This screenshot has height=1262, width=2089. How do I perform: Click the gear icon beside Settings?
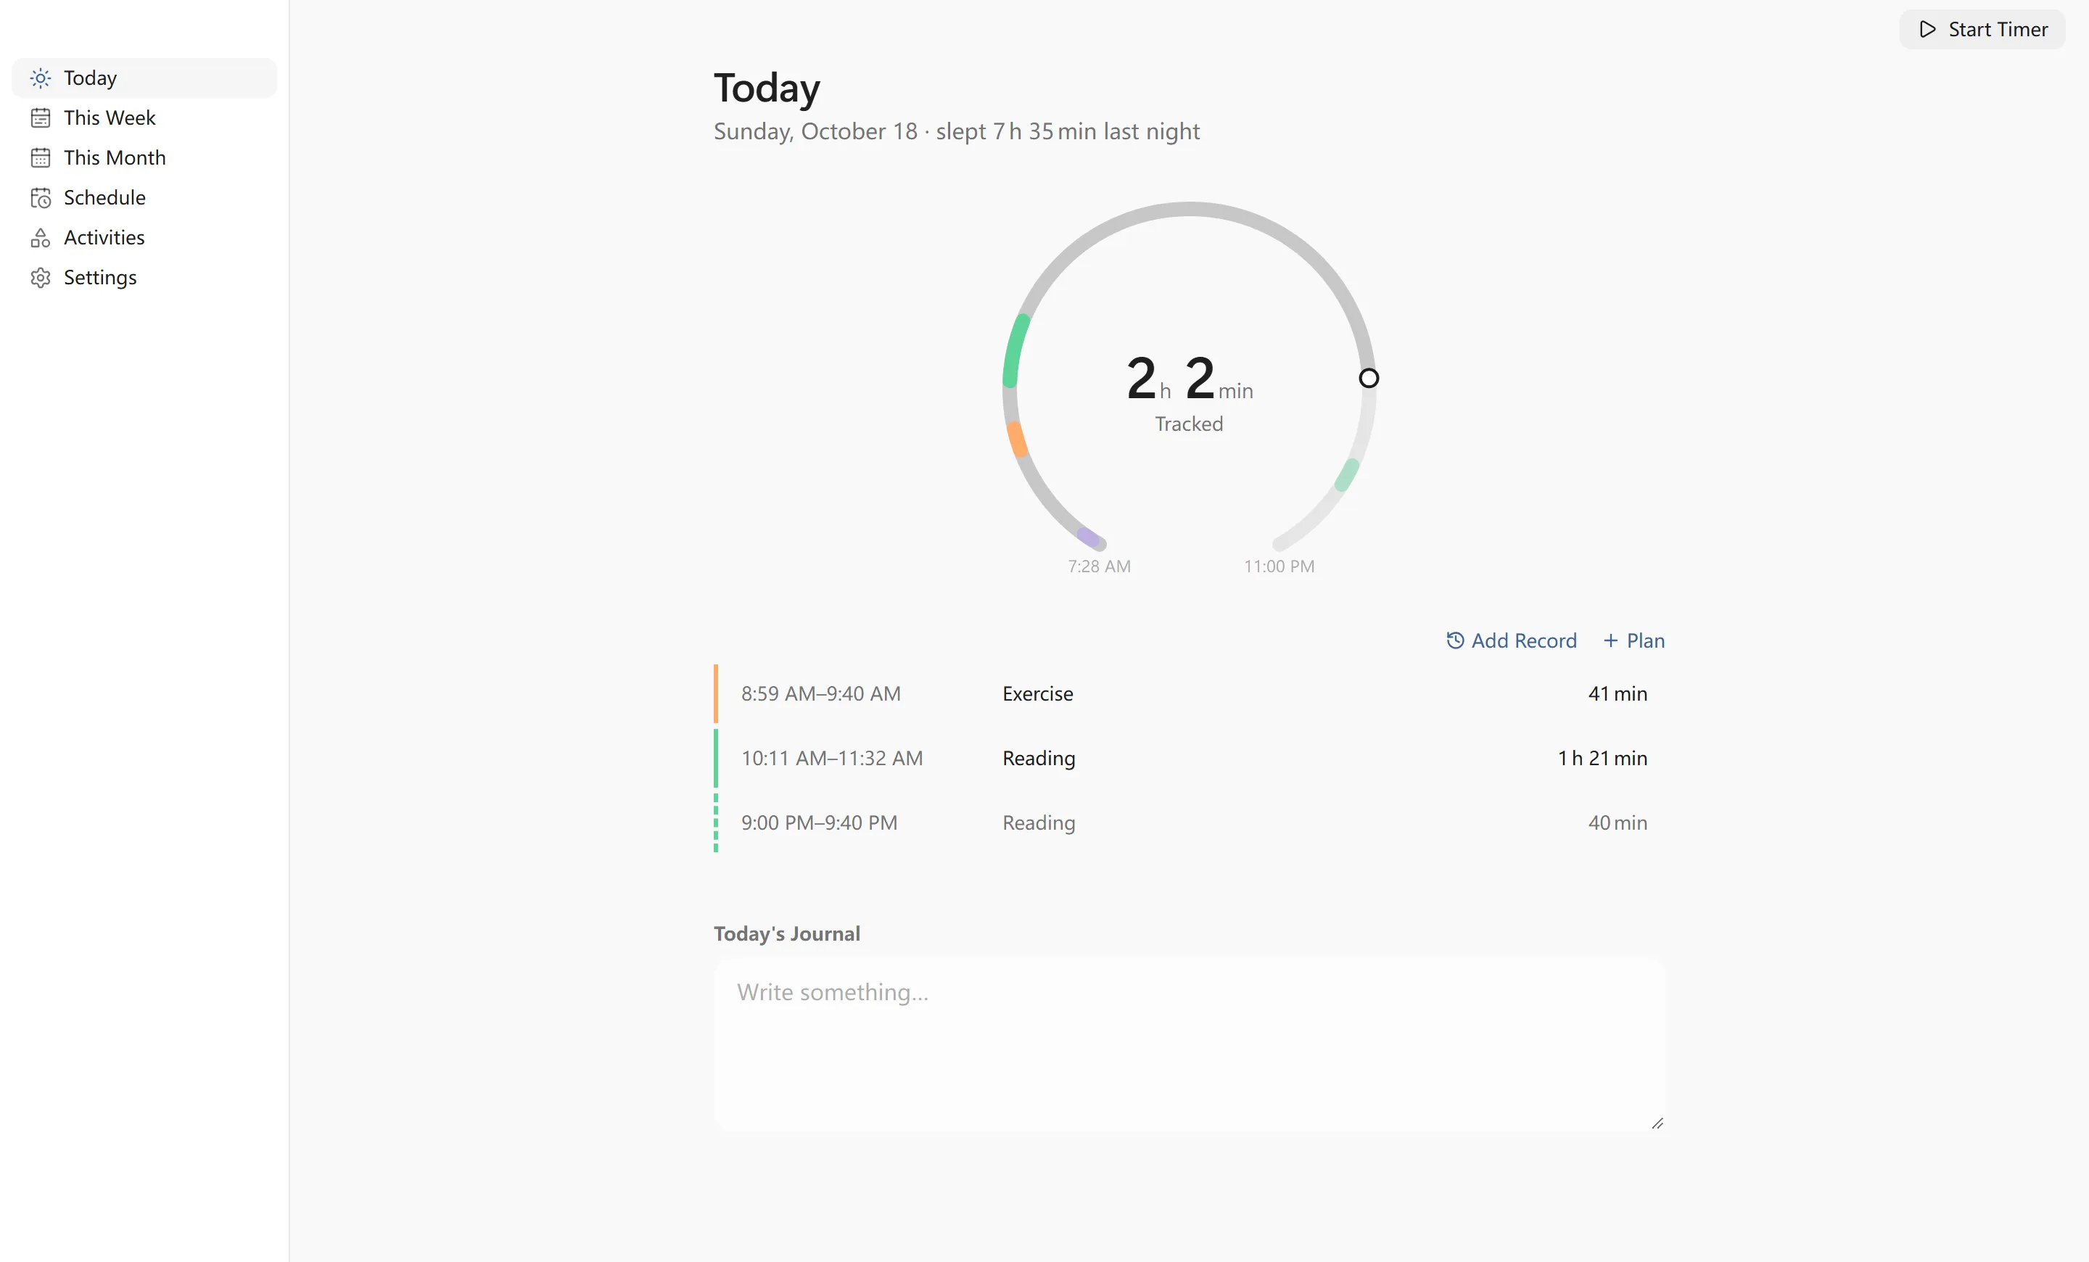(40, 277)
